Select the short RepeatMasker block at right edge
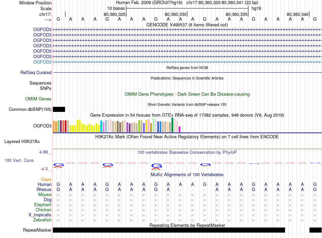Image resolution: width=322 pixels, height=238 pixels. 316,230
